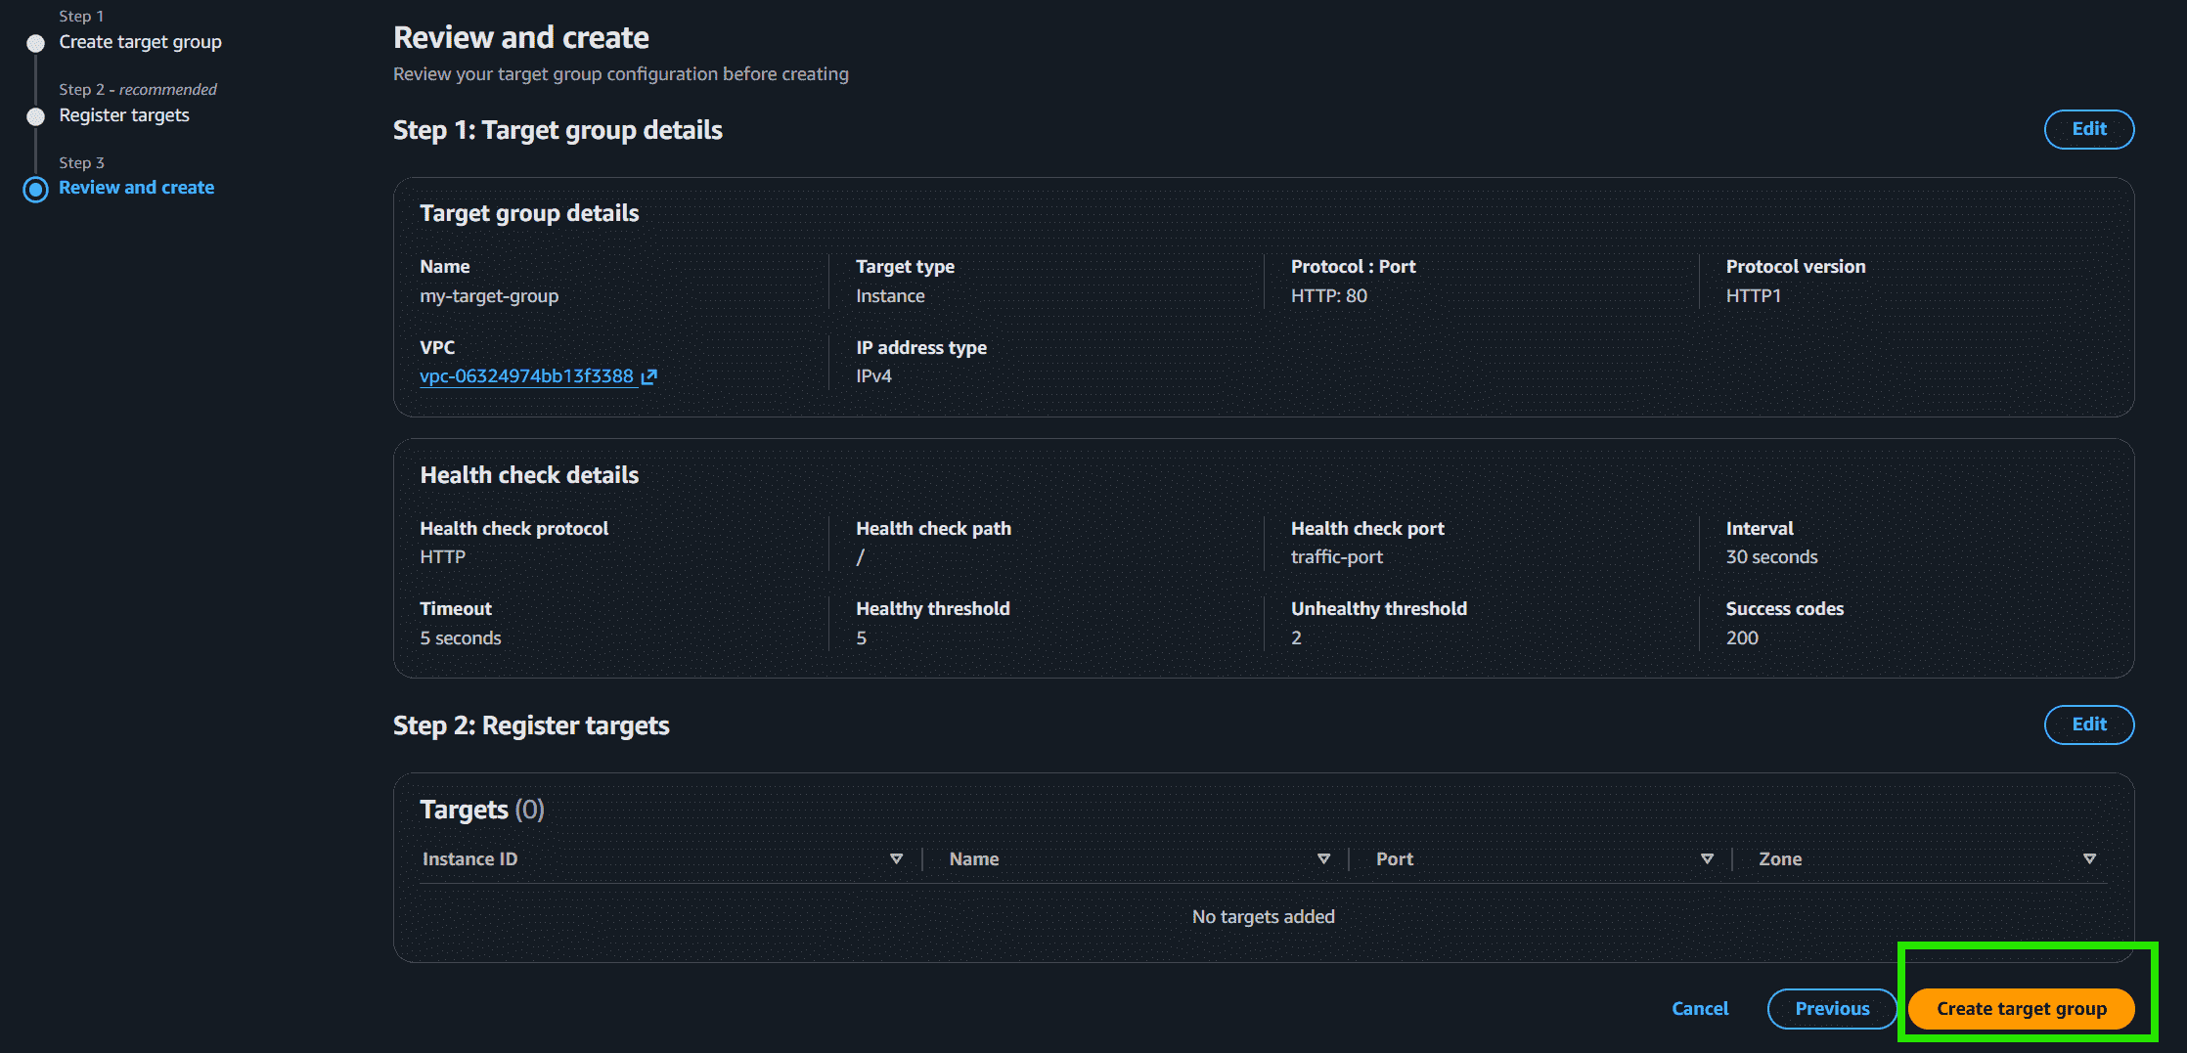Go to Step 2 Register targets
The width and height of the screenshot is (2187, 1053).
pyautogui.click(x=124, y=115)
